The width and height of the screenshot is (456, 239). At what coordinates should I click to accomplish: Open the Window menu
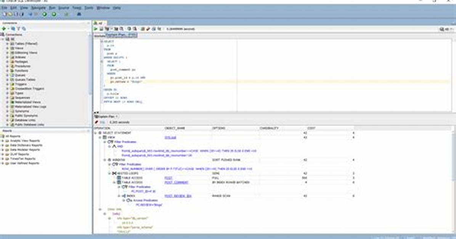[103, 8]
